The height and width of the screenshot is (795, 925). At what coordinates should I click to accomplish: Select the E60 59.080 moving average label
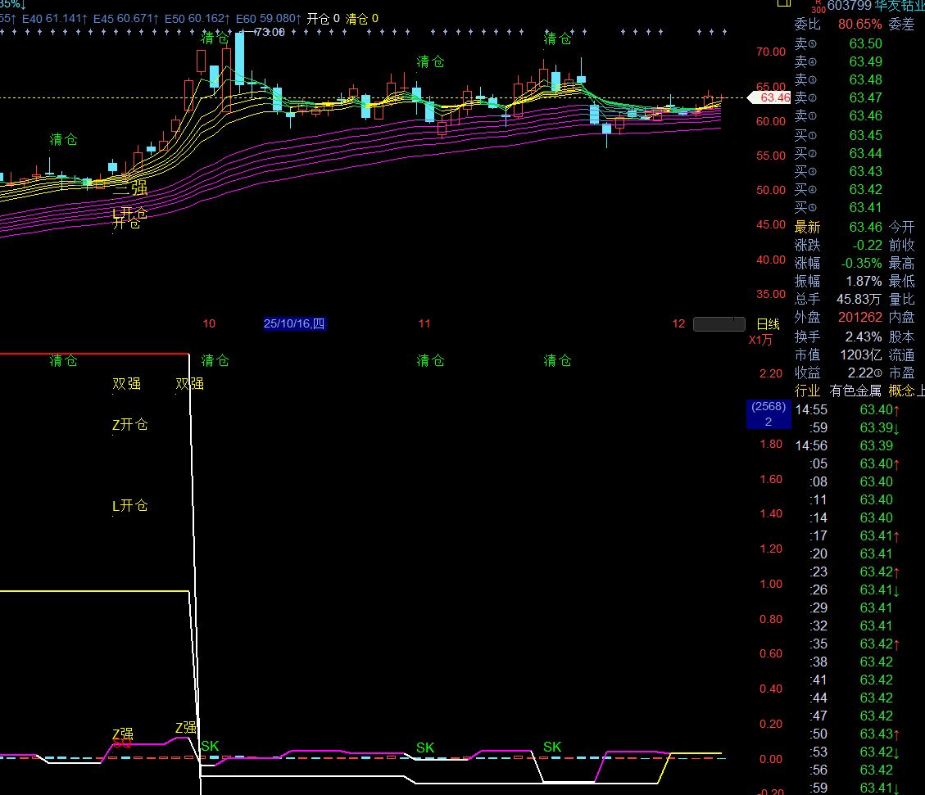[x=269, y=19]
